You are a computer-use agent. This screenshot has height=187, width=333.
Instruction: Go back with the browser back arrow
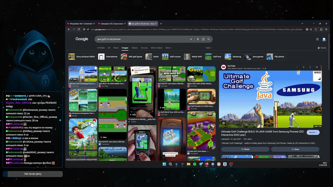[x=69, y=29]
